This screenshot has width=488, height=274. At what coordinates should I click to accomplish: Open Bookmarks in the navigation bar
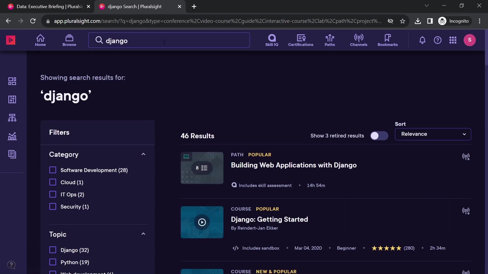[388, 40]
